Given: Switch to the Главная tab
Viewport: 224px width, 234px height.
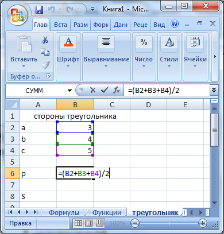Looking at the screenshot, I should pos(41,25).
